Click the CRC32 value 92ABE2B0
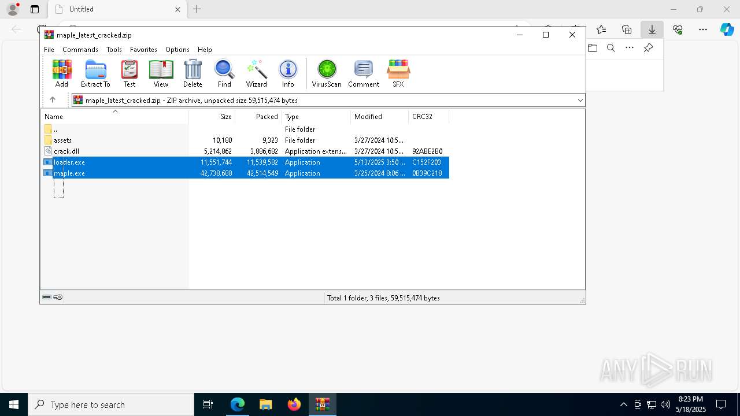The image size is (740, 416). (x=427, y=151)
